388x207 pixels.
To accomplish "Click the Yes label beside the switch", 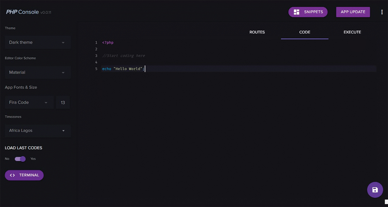I will point(33,159).
